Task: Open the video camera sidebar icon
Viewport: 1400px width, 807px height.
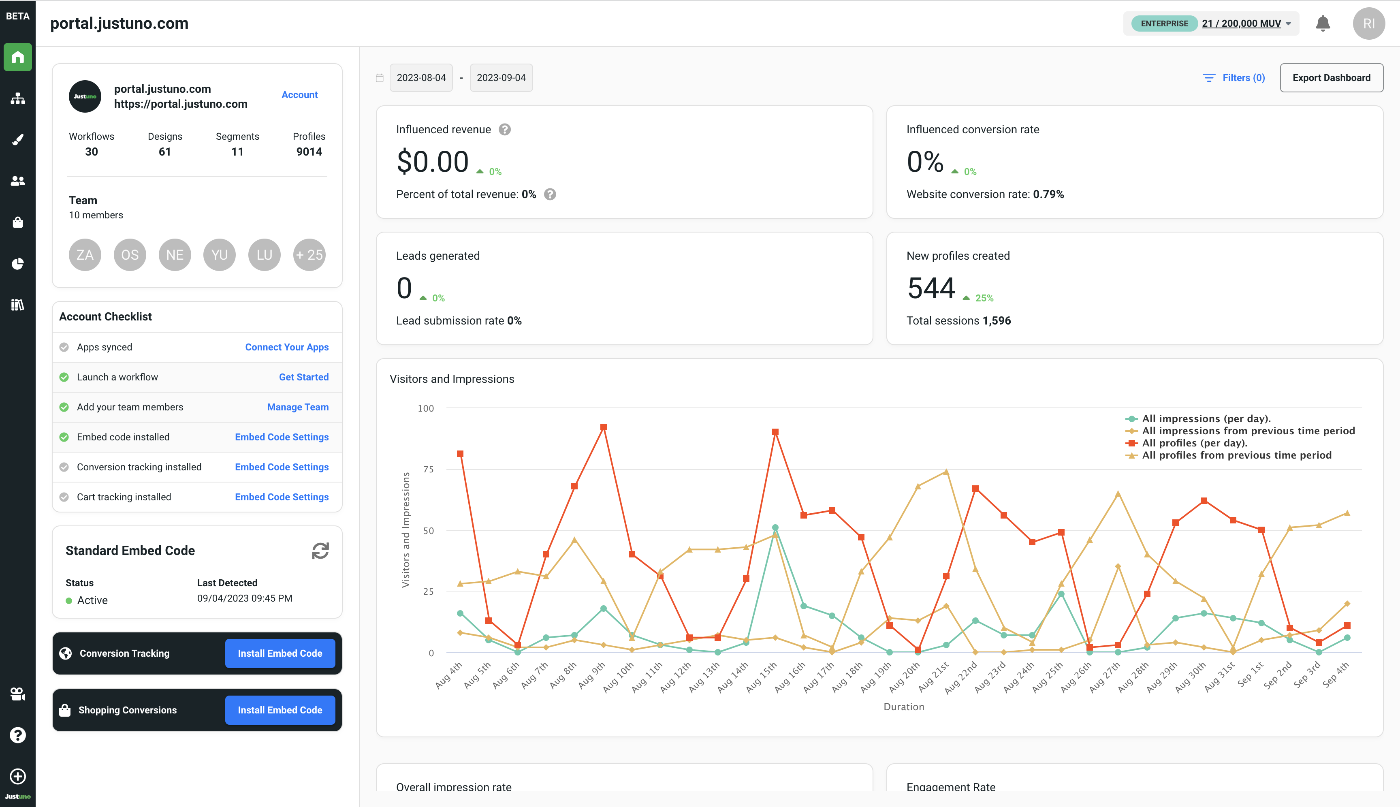Action: pos(18,694)
